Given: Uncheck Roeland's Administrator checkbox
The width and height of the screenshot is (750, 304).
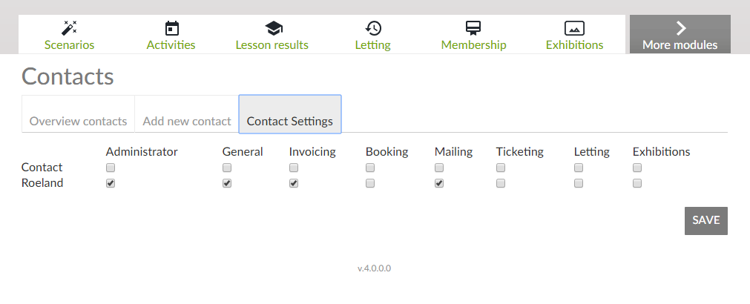Looking at the screenshot, I should tap(111, 183).
